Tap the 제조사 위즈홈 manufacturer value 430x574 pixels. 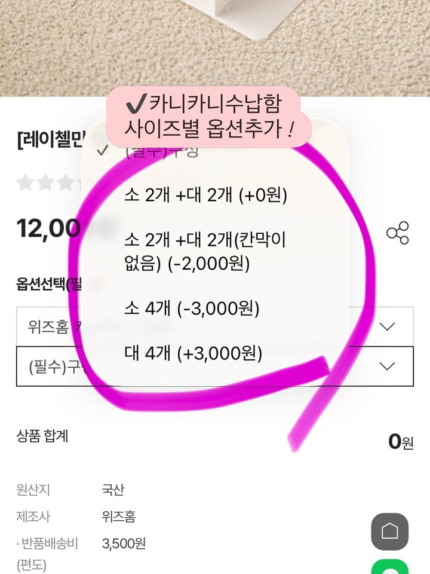(x=119, y=516)
